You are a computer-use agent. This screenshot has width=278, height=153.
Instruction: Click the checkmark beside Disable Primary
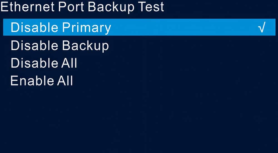point(262,27)
